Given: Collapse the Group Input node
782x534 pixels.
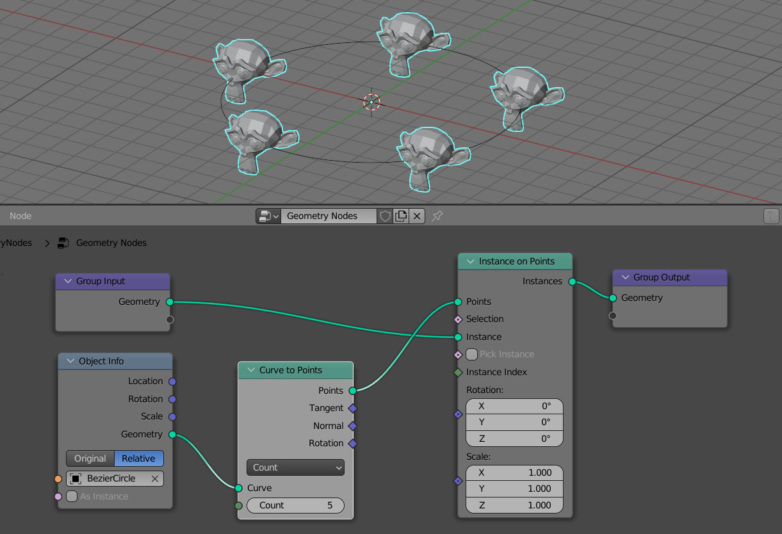Looking at the screenshot, I should point(67,281).
